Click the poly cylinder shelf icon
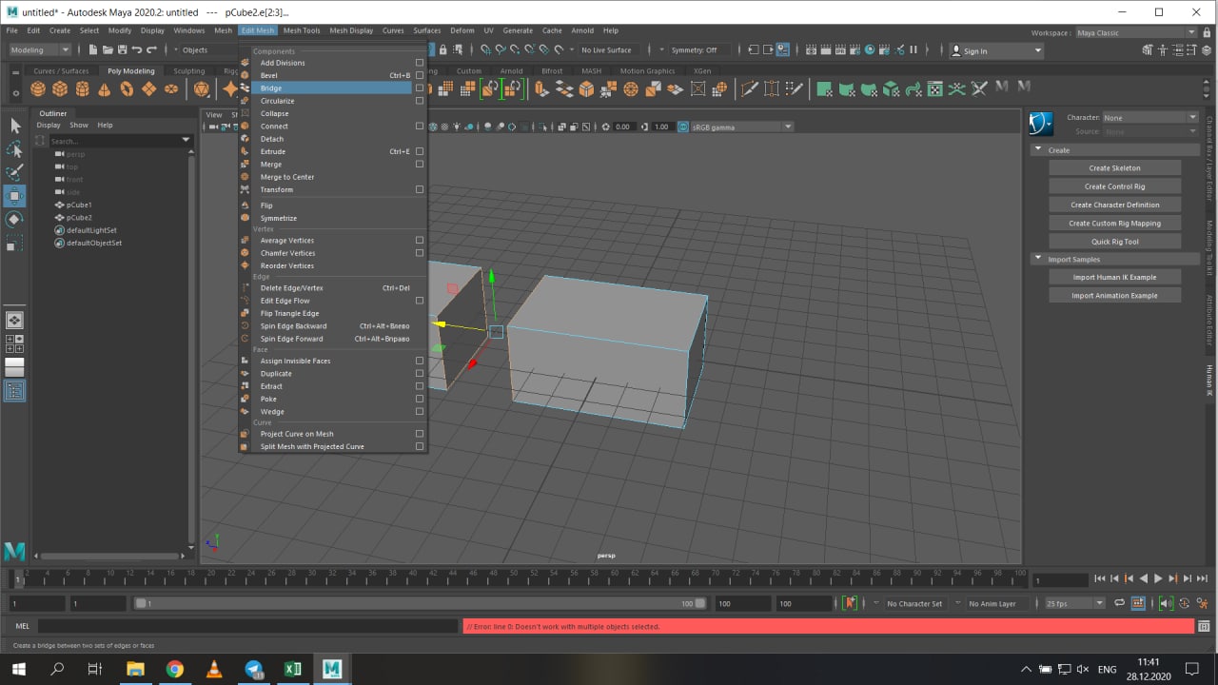This screenshot has width=1218, height=685. [83, 88]
